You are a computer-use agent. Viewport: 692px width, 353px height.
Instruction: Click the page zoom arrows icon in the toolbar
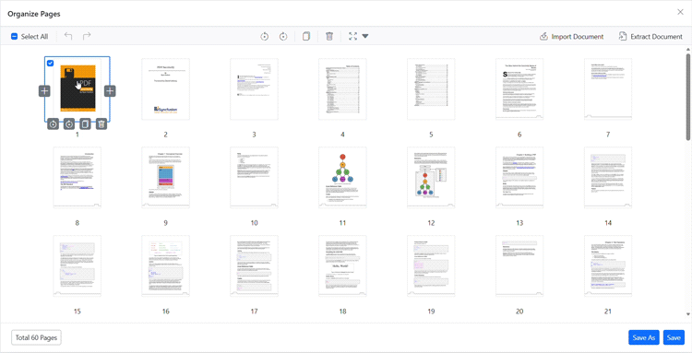tap(352, 37)
